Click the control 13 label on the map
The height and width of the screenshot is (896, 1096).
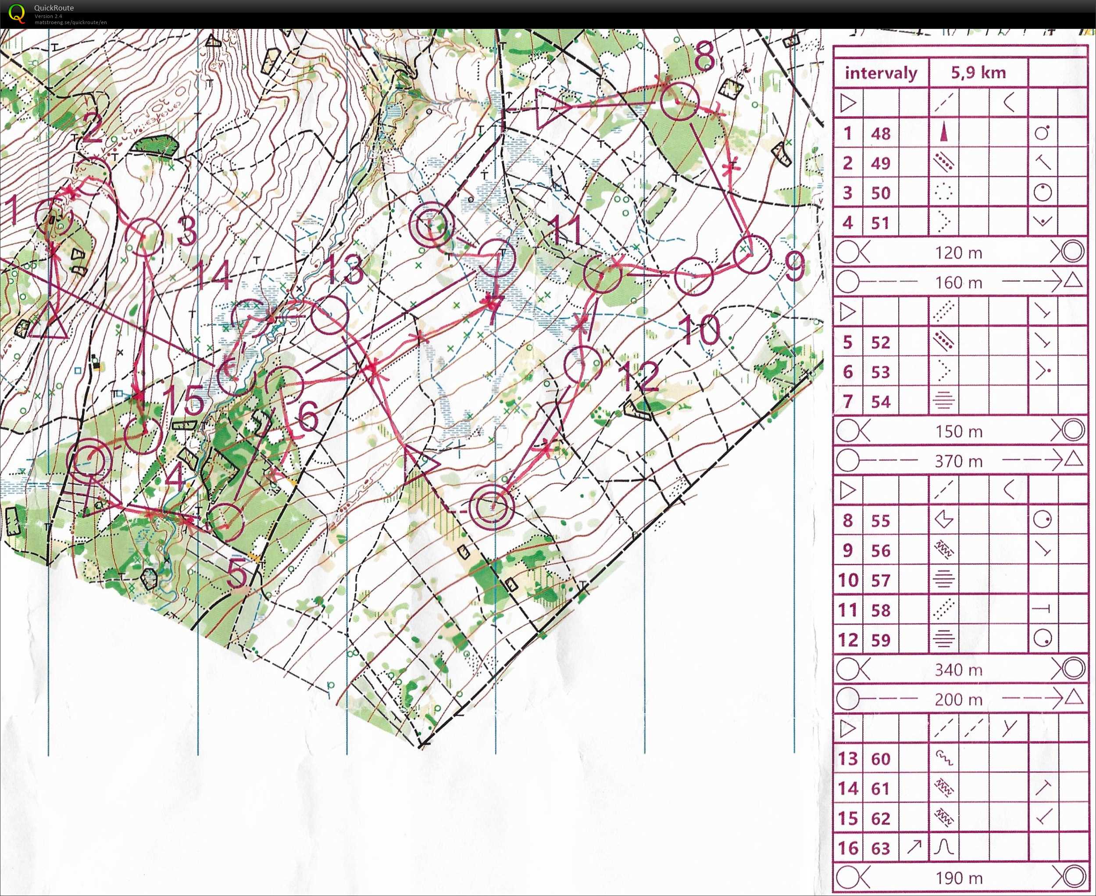343,269
